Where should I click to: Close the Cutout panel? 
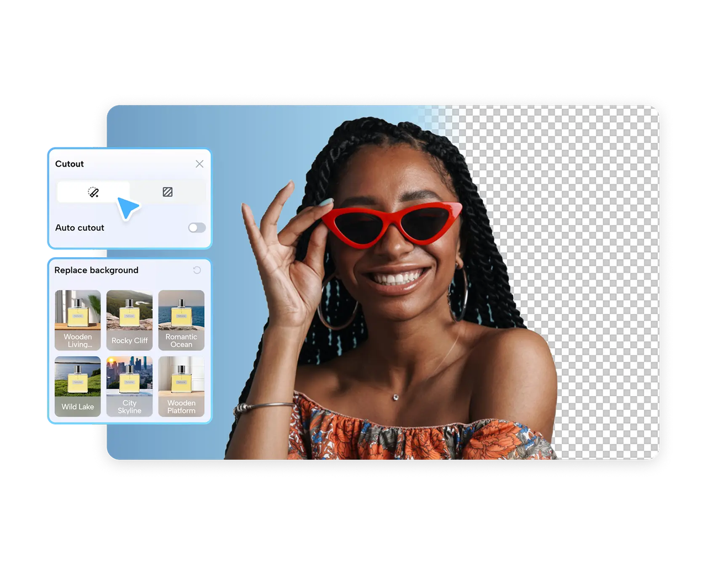click(199, 164)
